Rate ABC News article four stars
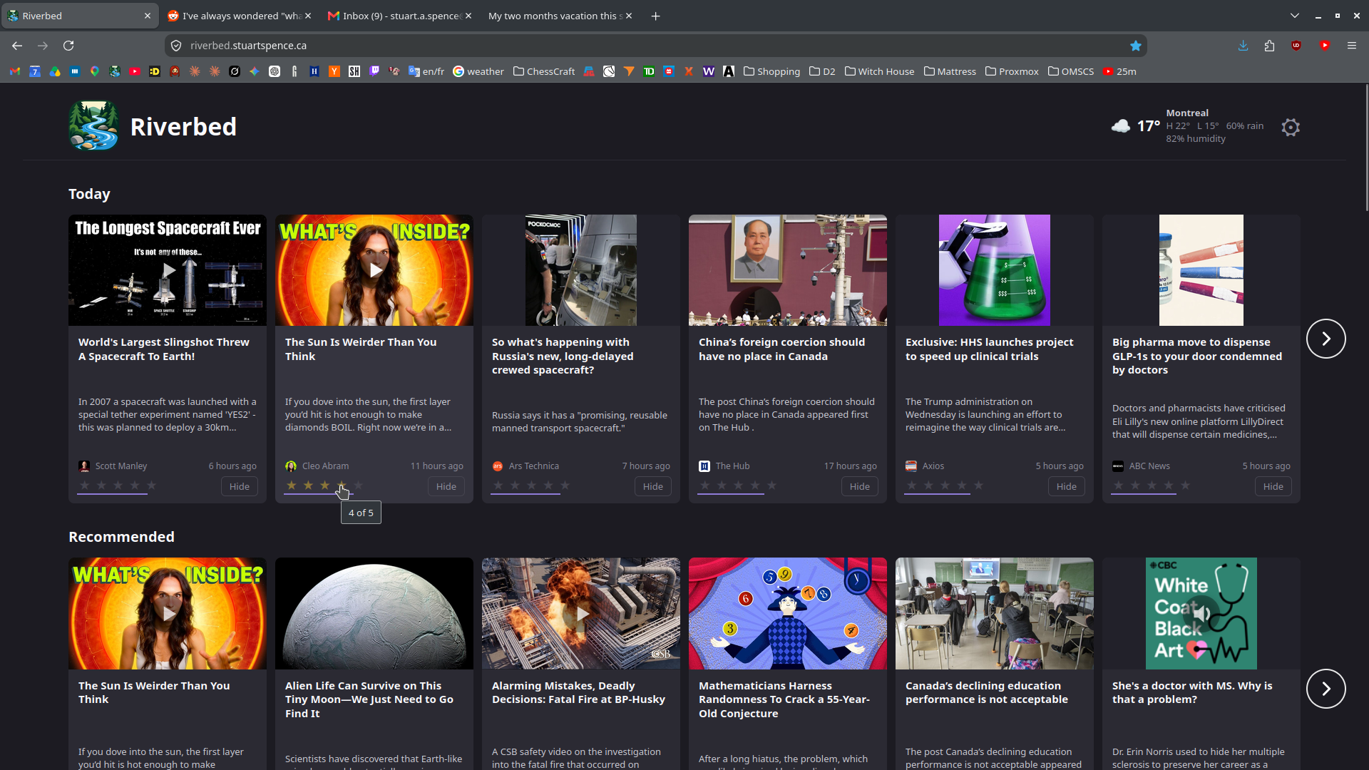The height and width of the screenshot is (770, 1369). point(1169,486)
